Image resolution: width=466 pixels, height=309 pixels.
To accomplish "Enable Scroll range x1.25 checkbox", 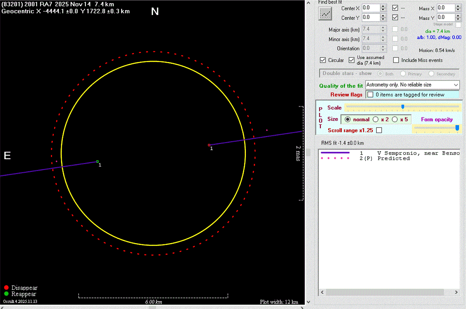I will click(379, 130).
